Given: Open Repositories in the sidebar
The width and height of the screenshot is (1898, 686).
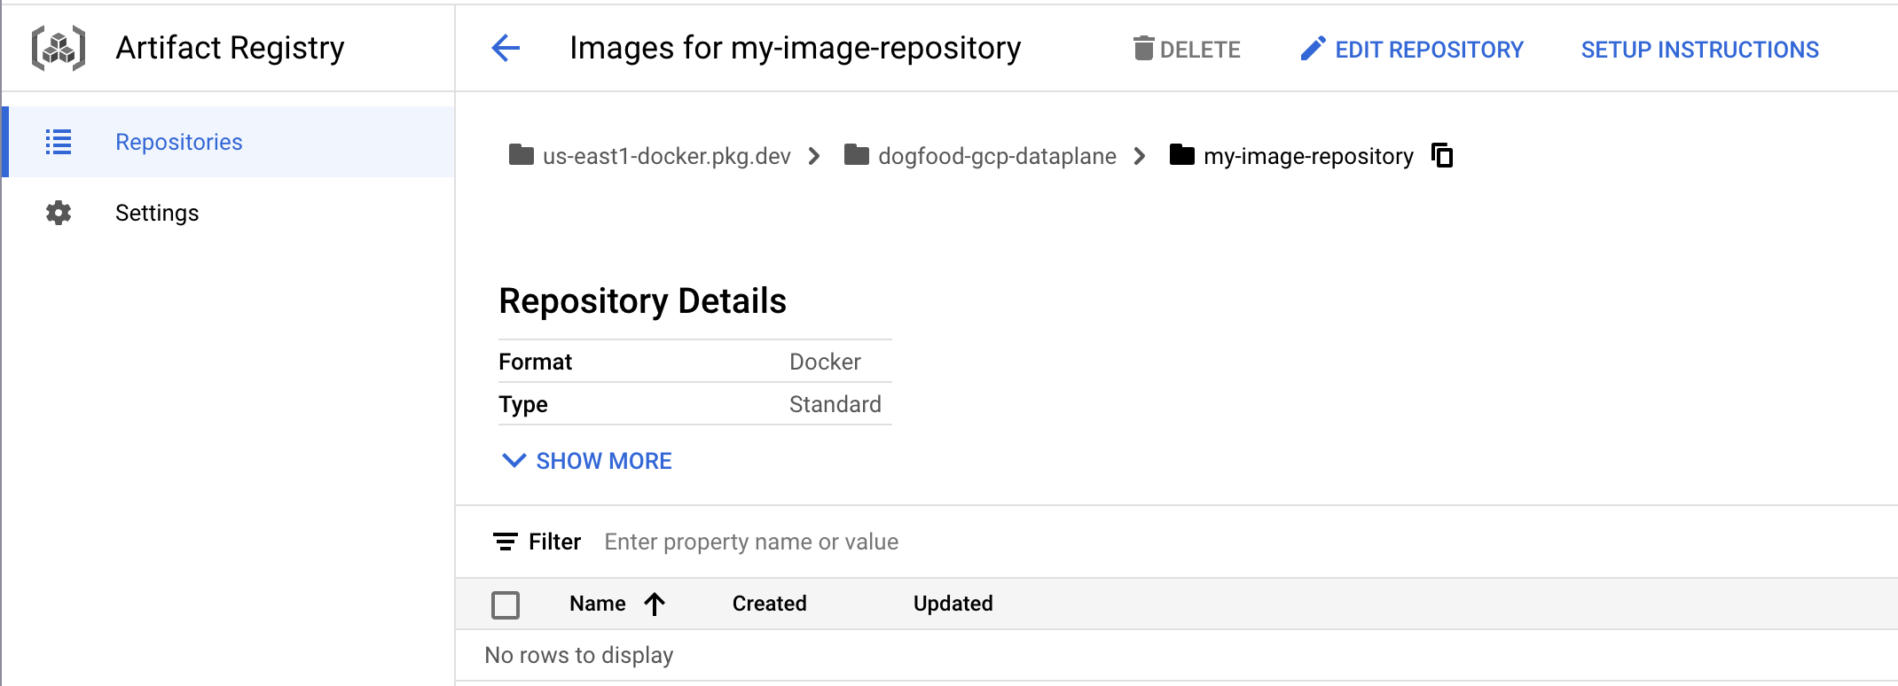Looking at the screenshot, I should click(x=179, y=142).
